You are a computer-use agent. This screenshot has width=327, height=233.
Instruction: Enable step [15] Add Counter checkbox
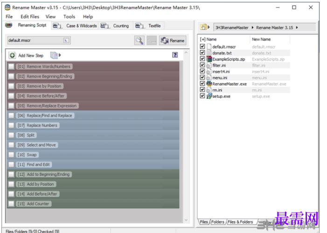click(11, 204)
